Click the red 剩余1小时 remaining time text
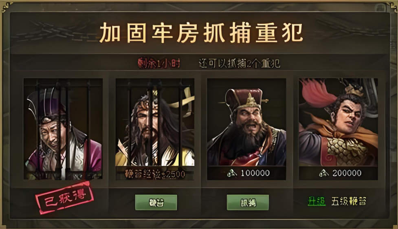 [x=159, y=63]
